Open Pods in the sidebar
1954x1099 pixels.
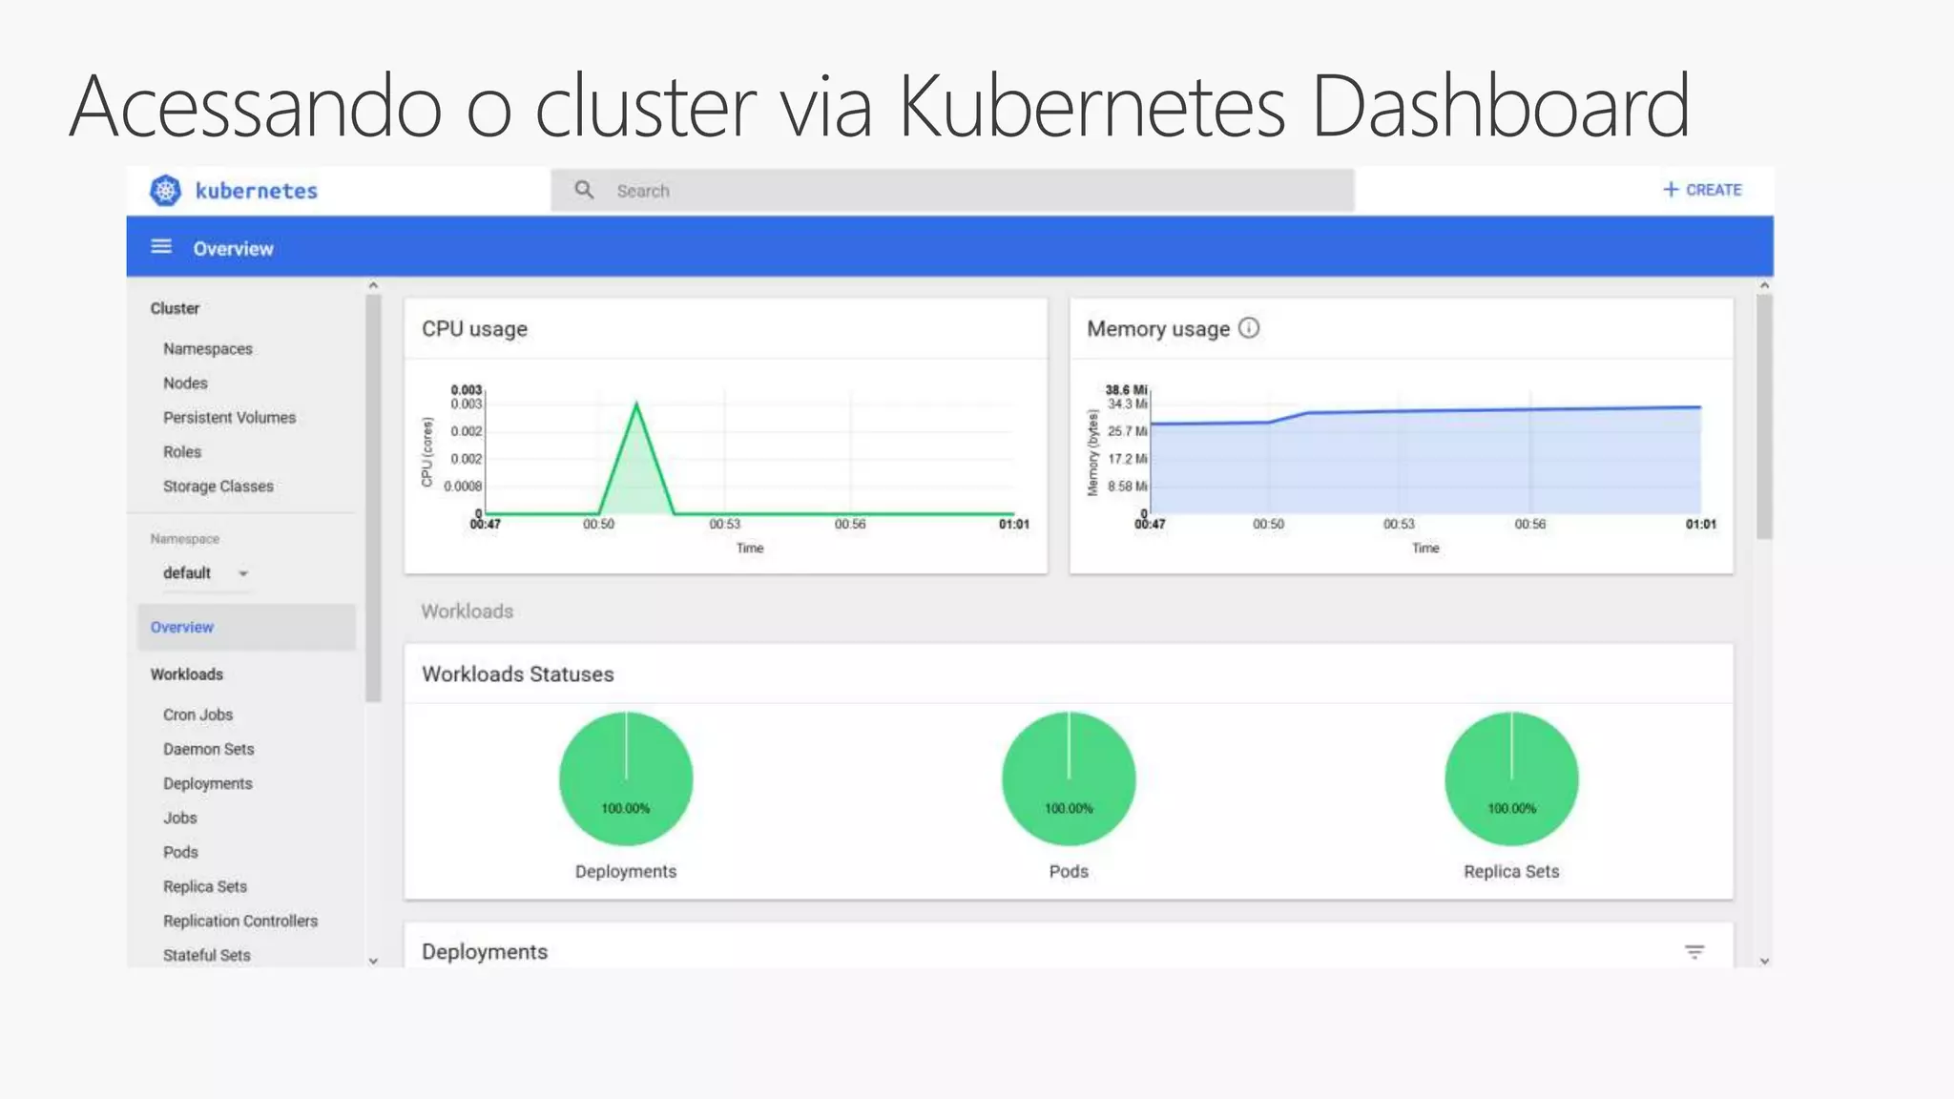coord(180,852)
